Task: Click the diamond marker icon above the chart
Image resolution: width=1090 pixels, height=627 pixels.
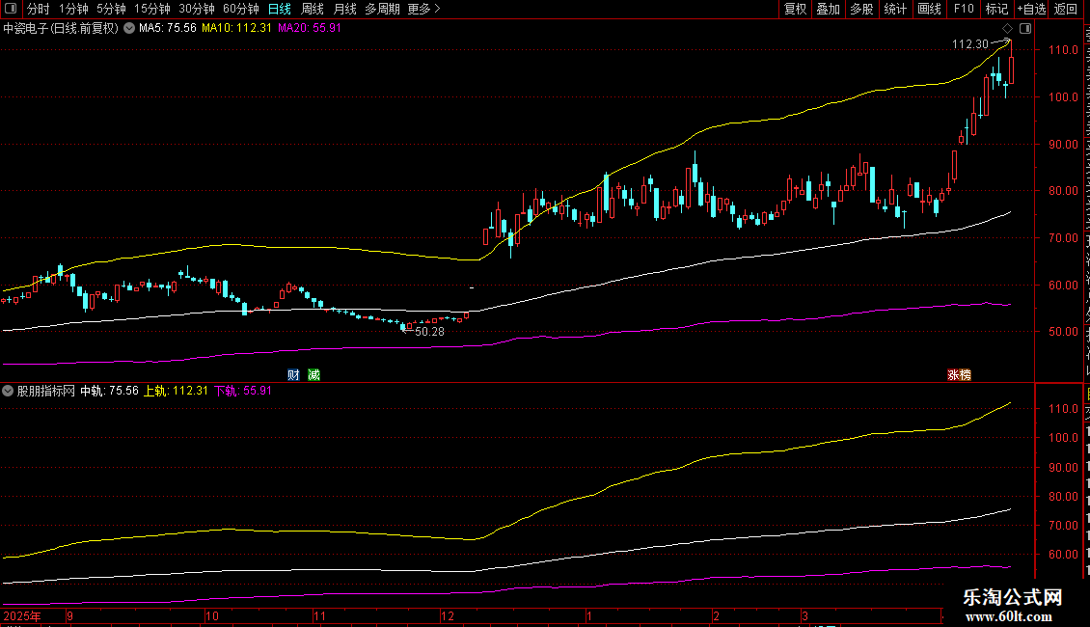Action: (1007, 29)
